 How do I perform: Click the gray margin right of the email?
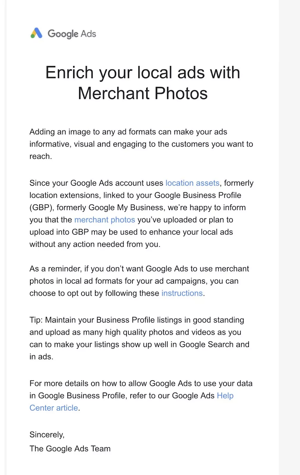coord(289,237)
